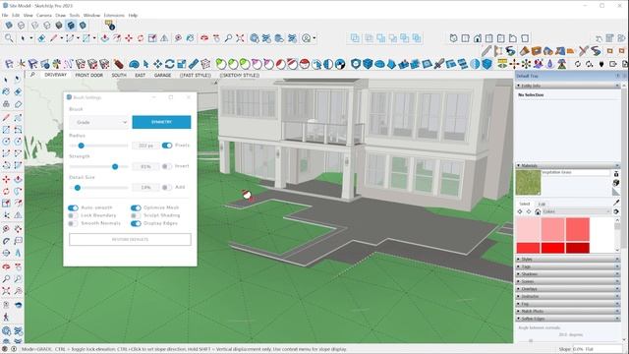Activate the Push/Pull tool in top toolbar
The width and height of the screenshot is (629, 354).
click(x=105, y=38)
